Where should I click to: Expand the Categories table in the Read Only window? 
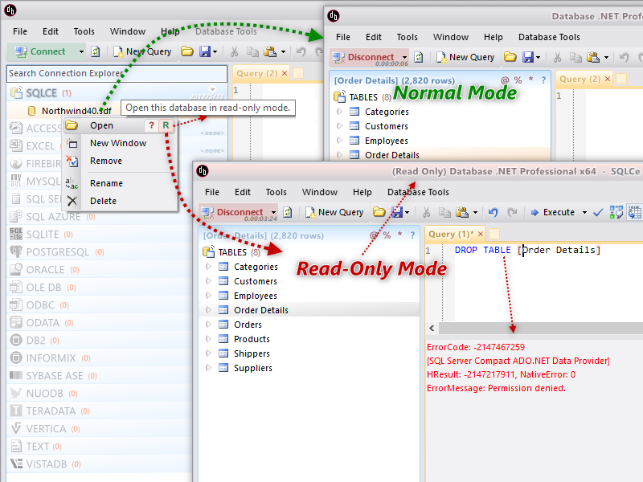click(x=208, y=267)
